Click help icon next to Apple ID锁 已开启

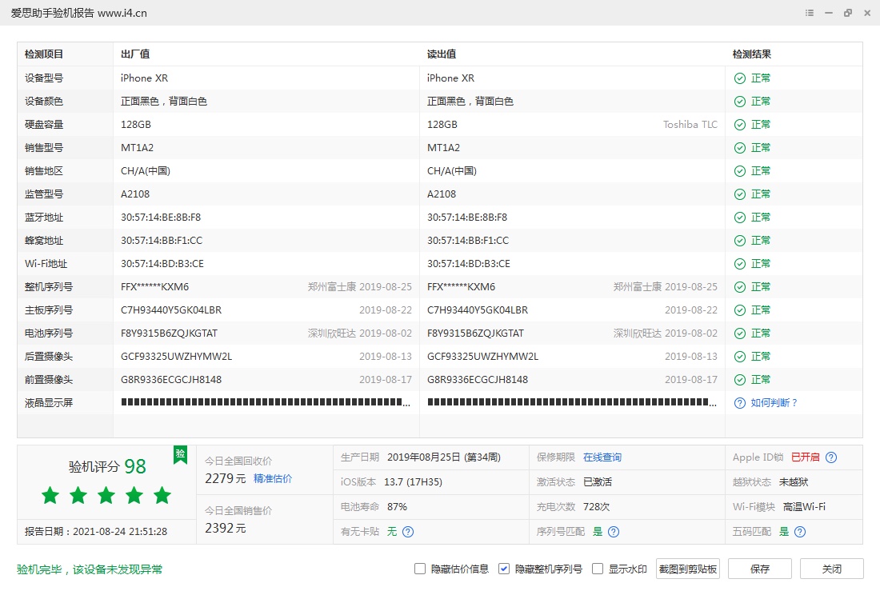[831, 457]
